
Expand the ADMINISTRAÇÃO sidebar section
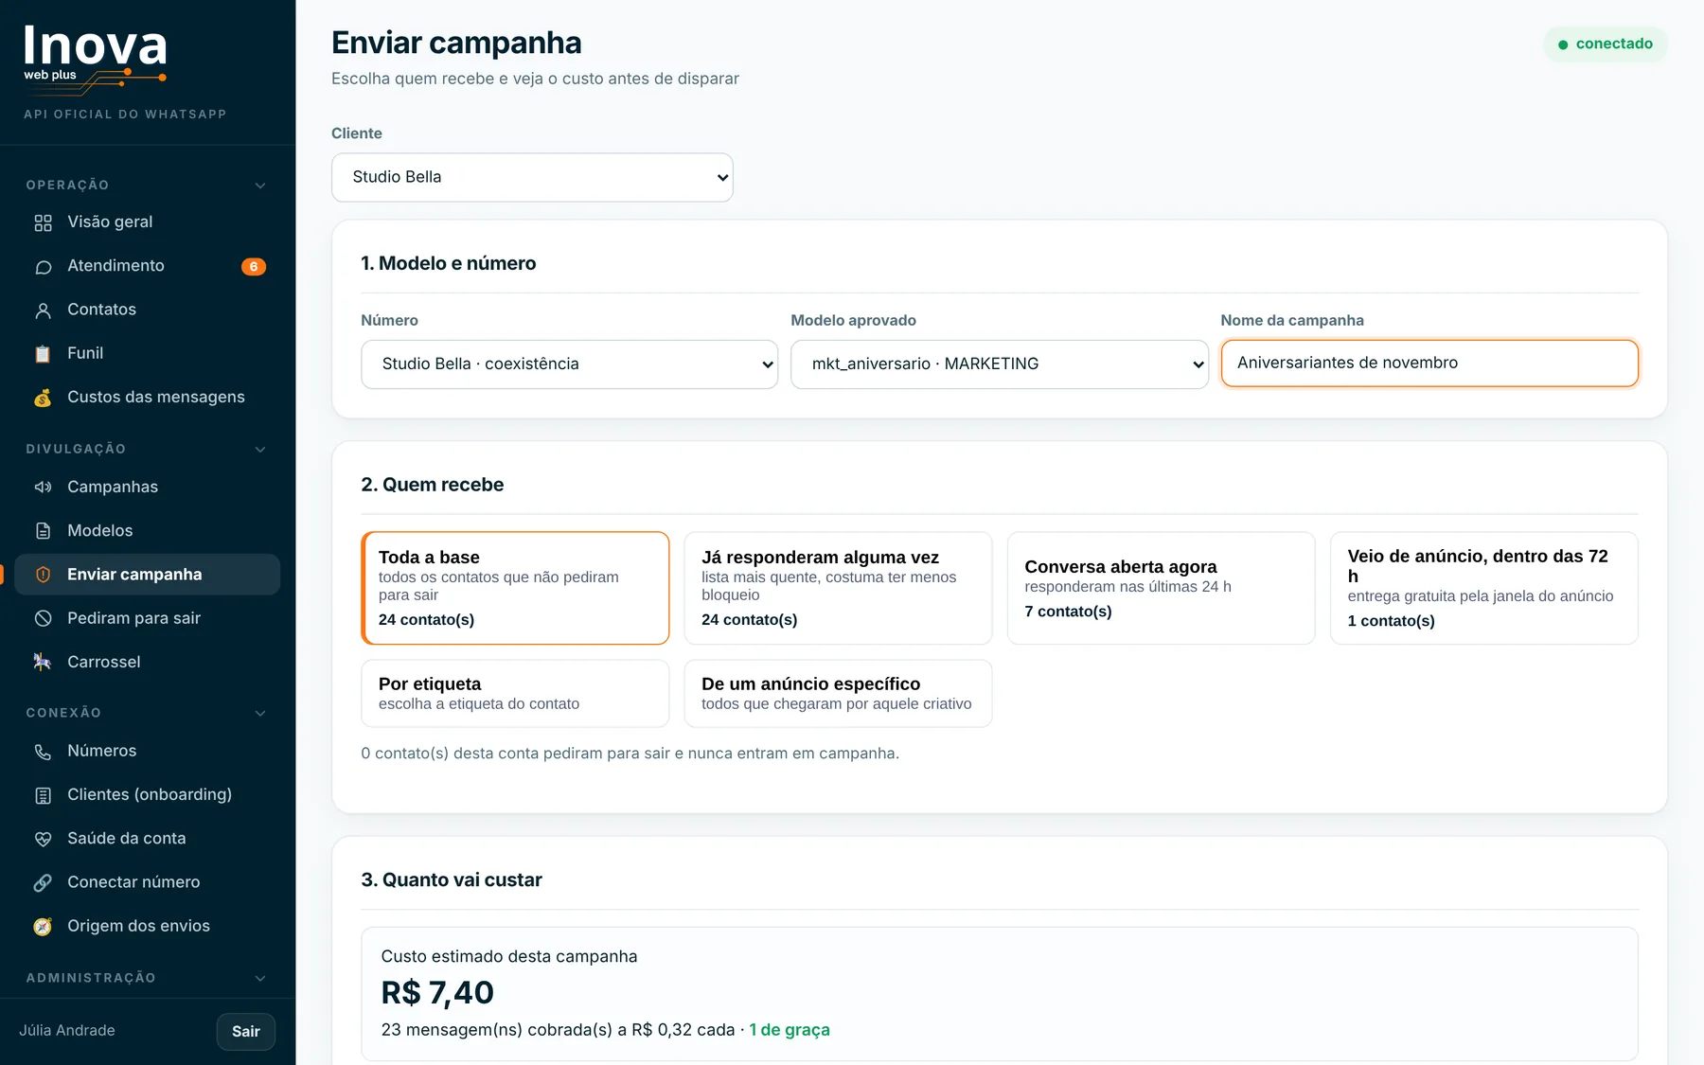click(147, 978)
